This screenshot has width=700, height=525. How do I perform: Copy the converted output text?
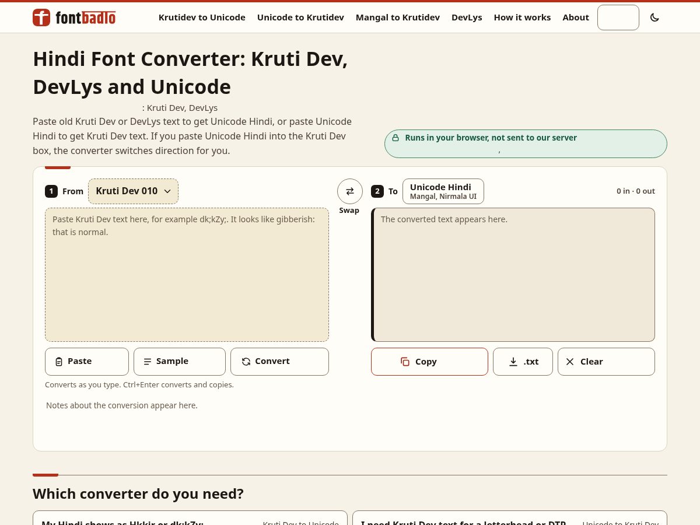point(429,362)
